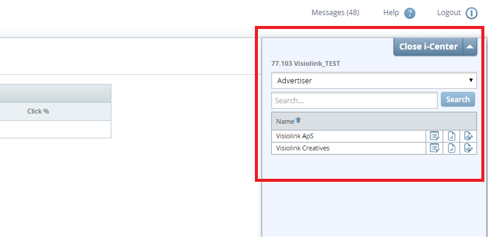Open the edit form icon for Visiolink Creatives
The height and width of the screenshot is (241, 488).
point(435,148)
